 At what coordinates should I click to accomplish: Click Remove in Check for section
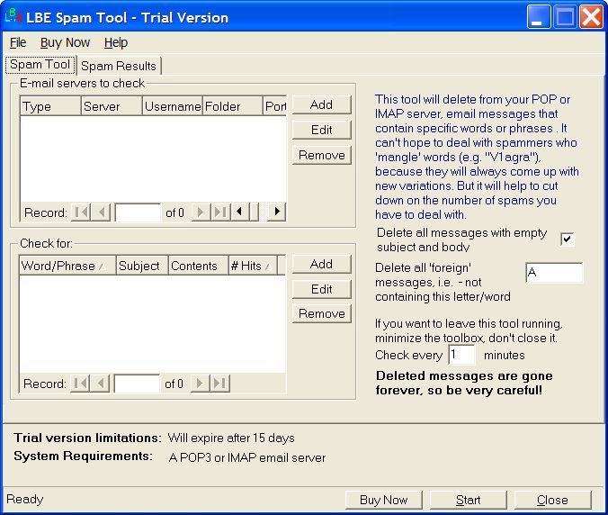(321, 313)
